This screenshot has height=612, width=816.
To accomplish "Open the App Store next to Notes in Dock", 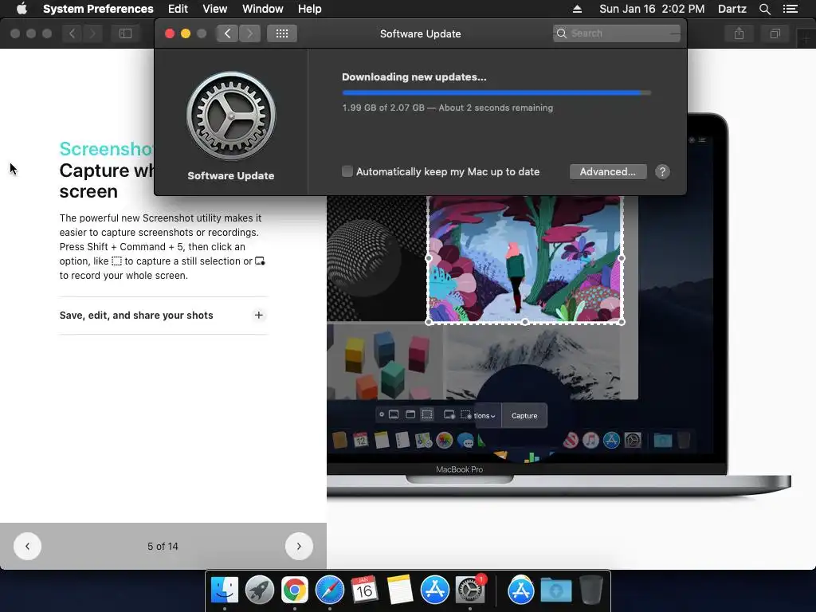I will pos(435,590).
